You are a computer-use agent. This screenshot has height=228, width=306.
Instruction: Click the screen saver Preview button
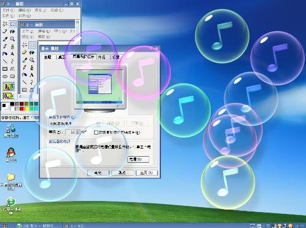138,124
